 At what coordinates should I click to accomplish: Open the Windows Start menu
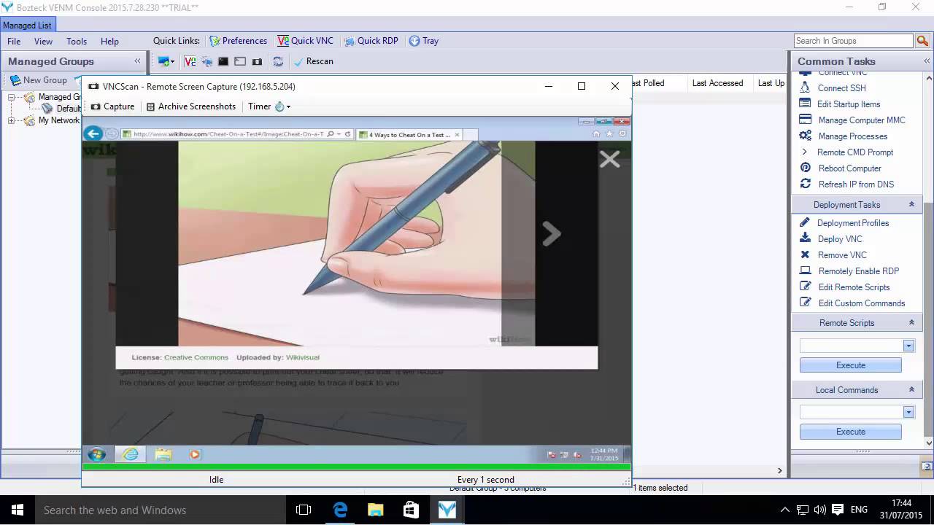[17, 510]
